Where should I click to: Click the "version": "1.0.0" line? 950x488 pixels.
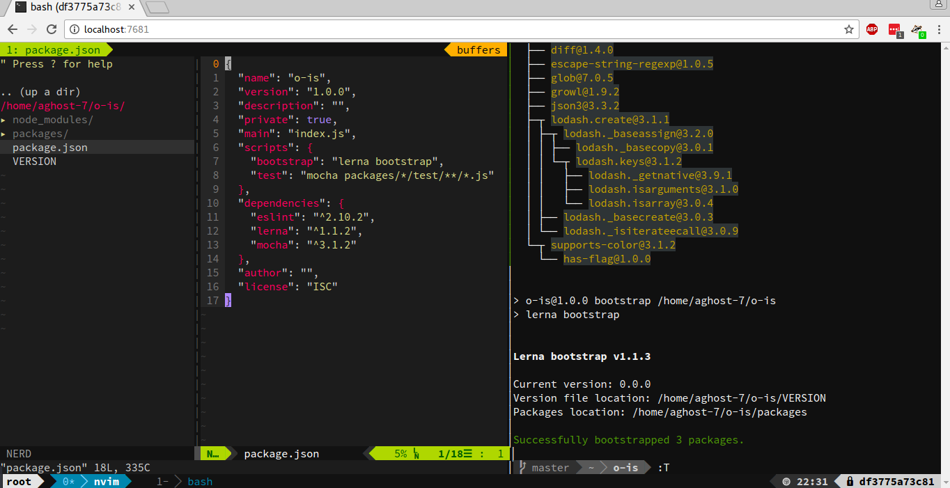[x=297, y=92]
